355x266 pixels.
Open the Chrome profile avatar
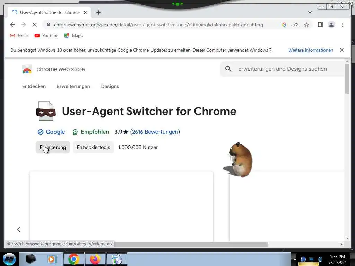[x=331, y=25]
